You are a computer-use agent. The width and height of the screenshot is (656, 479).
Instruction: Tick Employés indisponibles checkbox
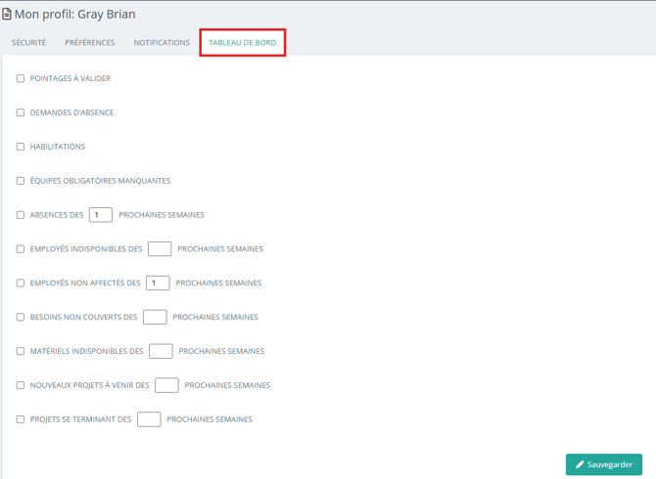[x=21, y=249]
